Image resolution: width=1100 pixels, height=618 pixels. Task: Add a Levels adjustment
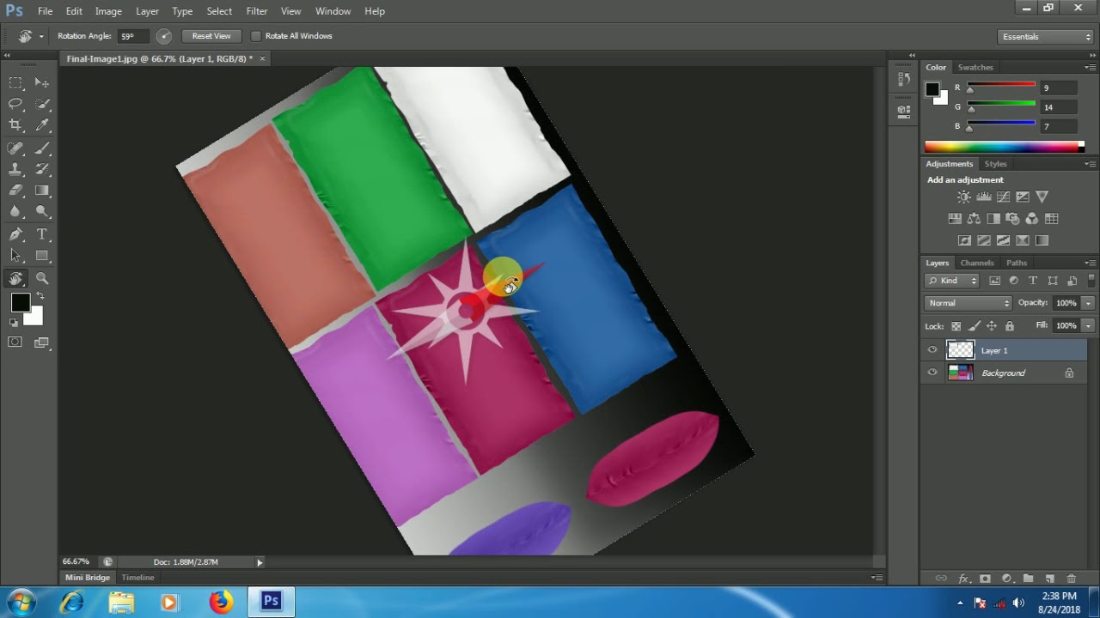pyautogui.click(x=984, y=197)
